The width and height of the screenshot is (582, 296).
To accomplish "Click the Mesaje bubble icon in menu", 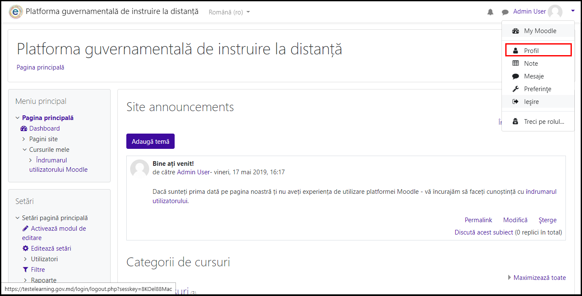I will [515, 76].
